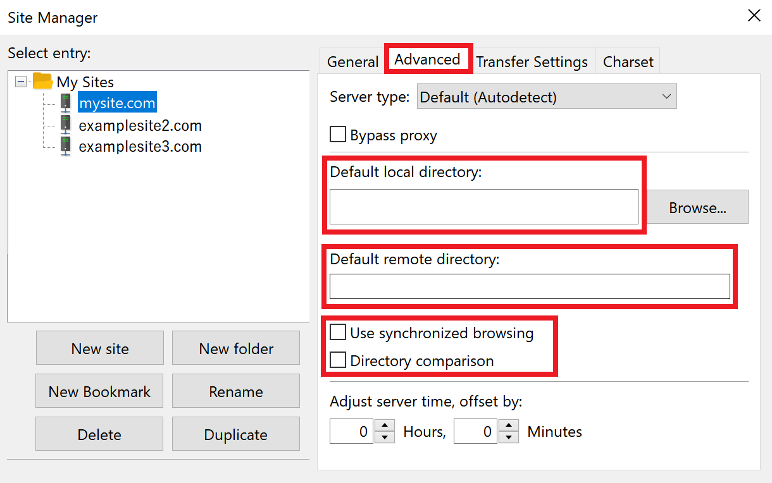Enable the Bypass proxy checkbox

[339, 135]
